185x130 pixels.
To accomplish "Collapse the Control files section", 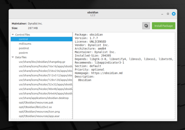I will tap(13, 34).
